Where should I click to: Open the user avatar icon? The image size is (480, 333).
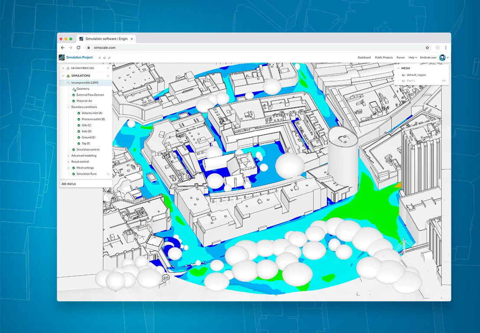click(x=442, y=58)
